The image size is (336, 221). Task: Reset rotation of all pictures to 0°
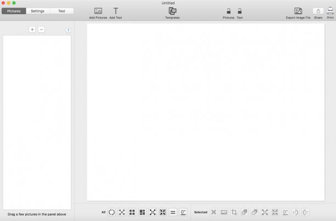click(x=183, y=212)
